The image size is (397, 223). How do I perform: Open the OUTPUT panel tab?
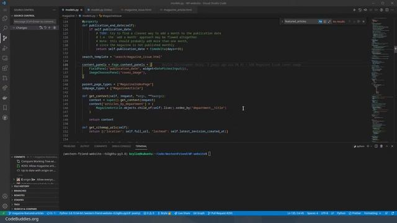point(84,146)
